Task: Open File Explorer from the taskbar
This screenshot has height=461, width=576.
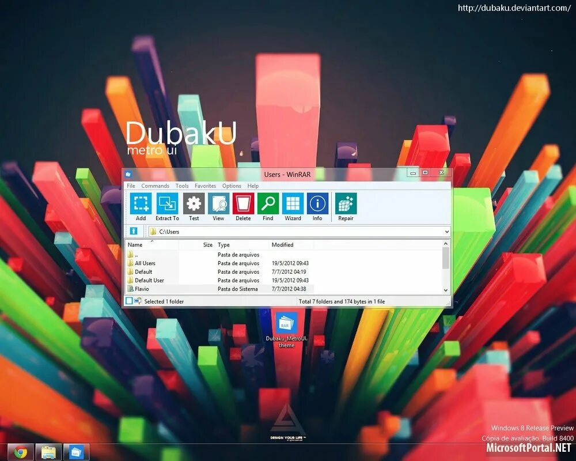Action: [x=48, y=452]
